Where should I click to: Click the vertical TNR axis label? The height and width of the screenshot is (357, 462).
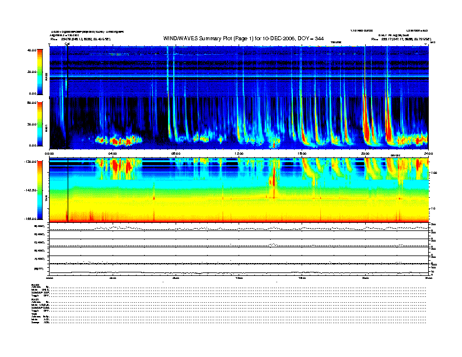[46, 198]
